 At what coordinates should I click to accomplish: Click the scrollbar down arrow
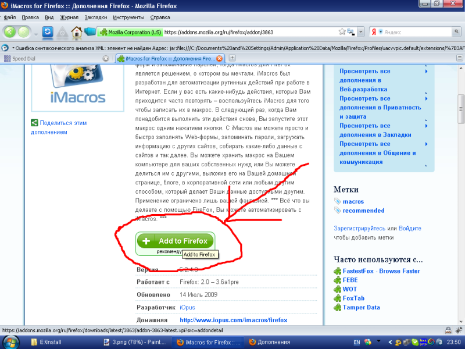(460, 322)
